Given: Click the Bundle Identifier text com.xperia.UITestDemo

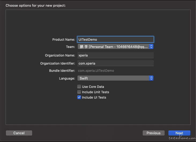Looking at the screenshot, I should [x=96, y=71].
